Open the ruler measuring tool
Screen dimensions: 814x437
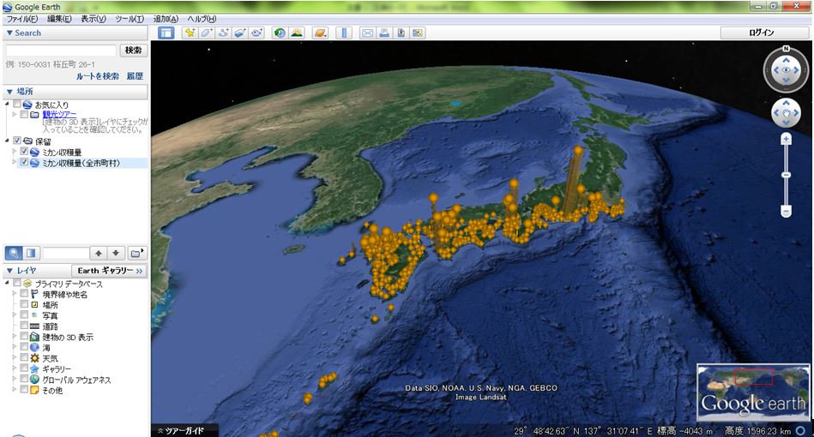[x=344, y=33]
